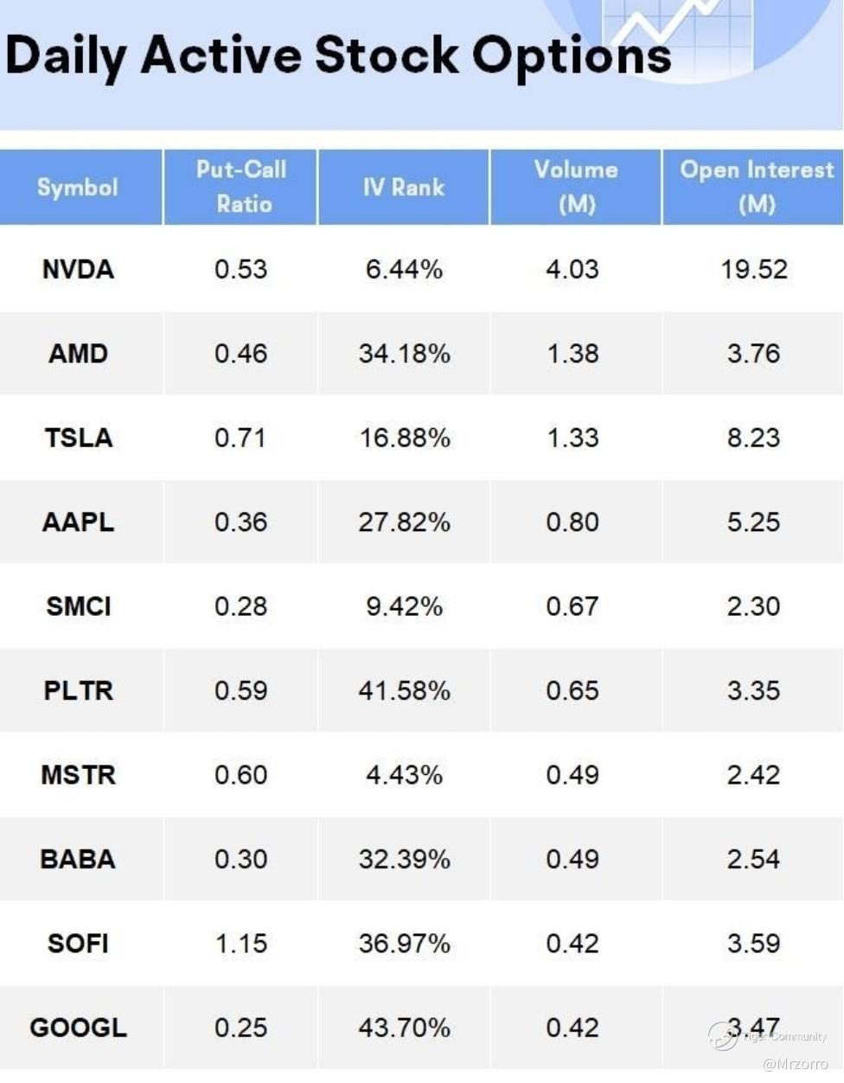Choose the SMCI ticker symbol
The image size is (844, 1083).
pyautogui.click(x=78, y=606)
